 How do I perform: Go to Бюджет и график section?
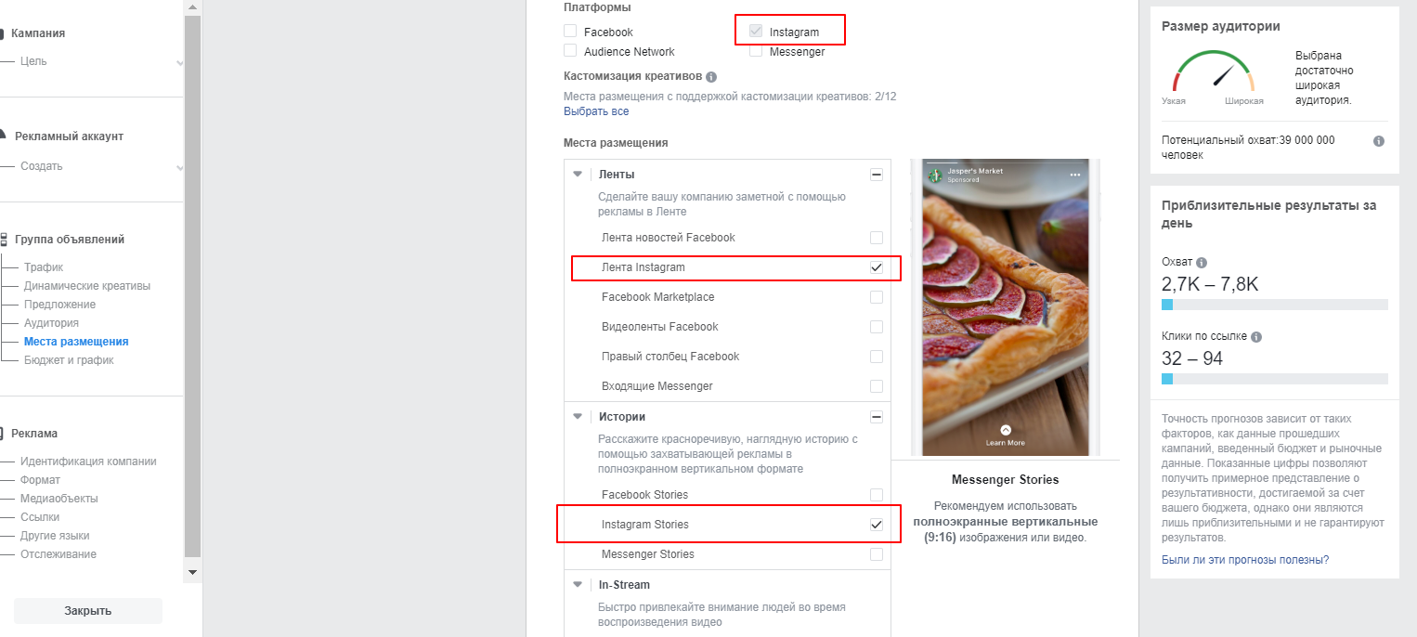point(69,360)
